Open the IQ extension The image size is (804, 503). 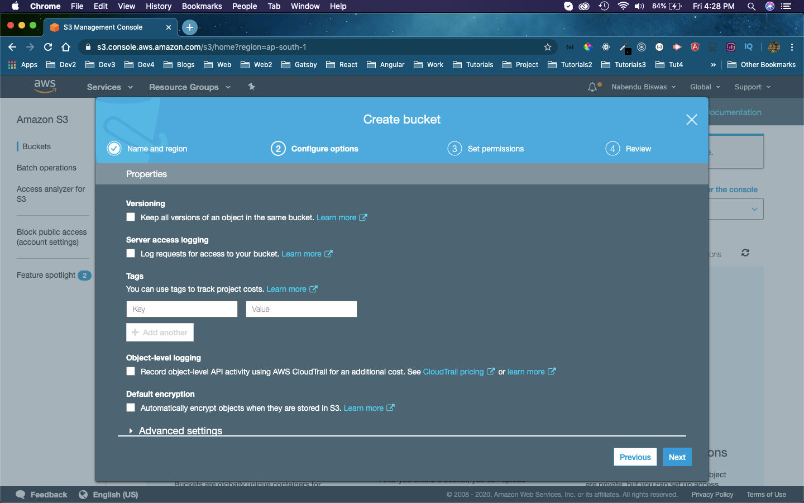[x=749, y=47]
